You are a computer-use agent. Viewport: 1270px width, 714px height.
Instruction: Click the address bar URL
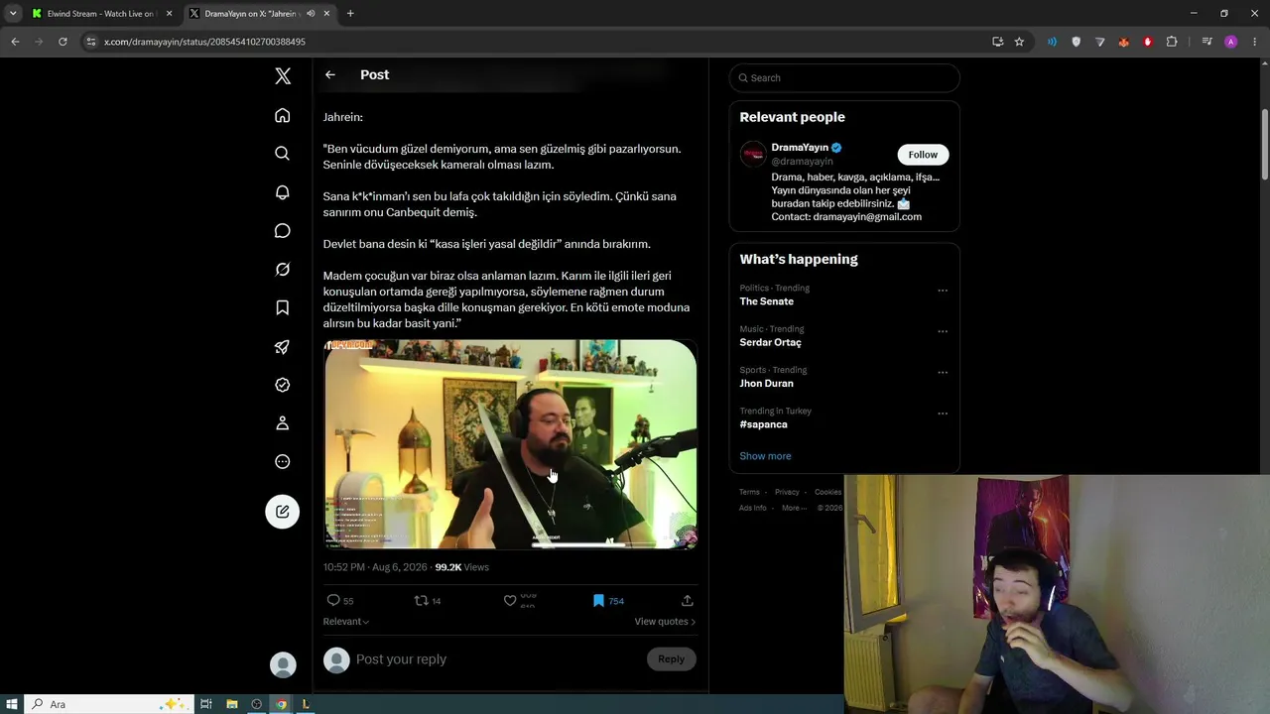(x=204, y=42)
